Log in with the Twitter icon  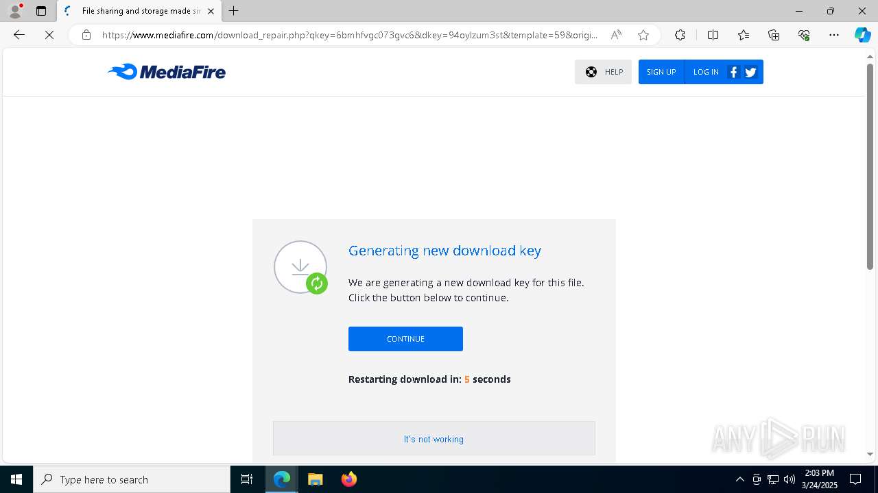[x=750, y=72]
